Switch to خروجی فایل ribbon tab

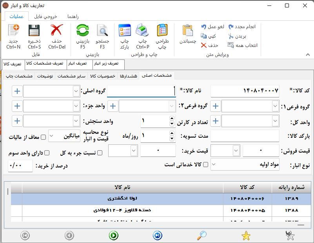45,16
